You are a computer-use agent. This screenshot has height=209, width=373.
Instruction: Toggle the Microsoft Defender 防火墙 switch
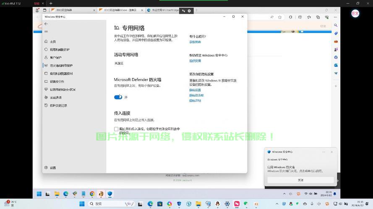tap(118, 97)
